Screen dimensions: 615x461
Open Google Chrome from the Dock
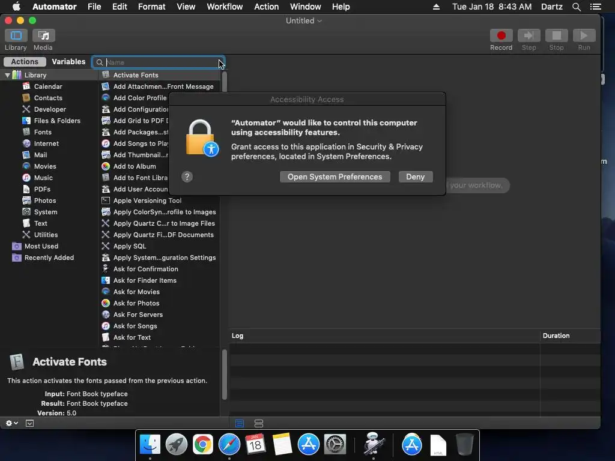(x=203, y=445)
